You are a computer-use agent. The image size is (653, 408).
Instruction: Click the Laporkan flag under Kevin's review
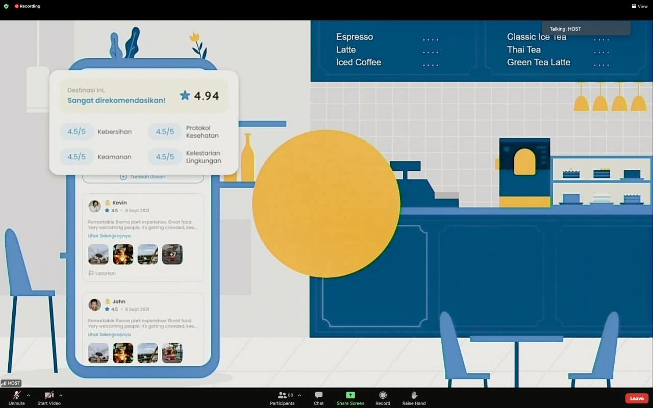(x=102, y=273)
